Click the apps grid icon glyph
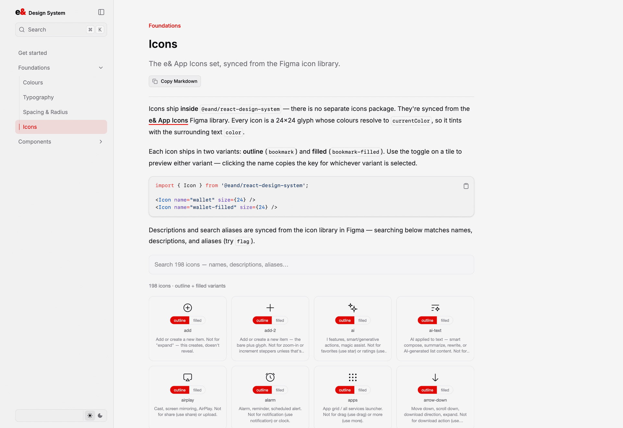623x428 pixels. pyautogui.click(x=353, y=377)
